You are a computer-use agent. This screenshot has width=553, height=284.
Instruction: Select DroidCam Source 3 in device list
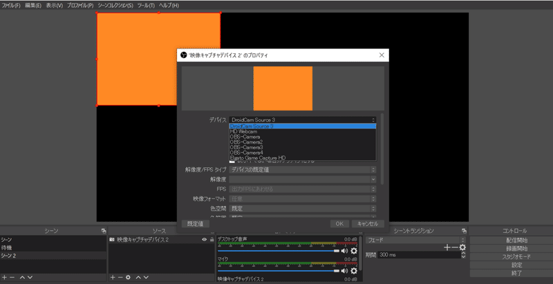pos(303,126)
